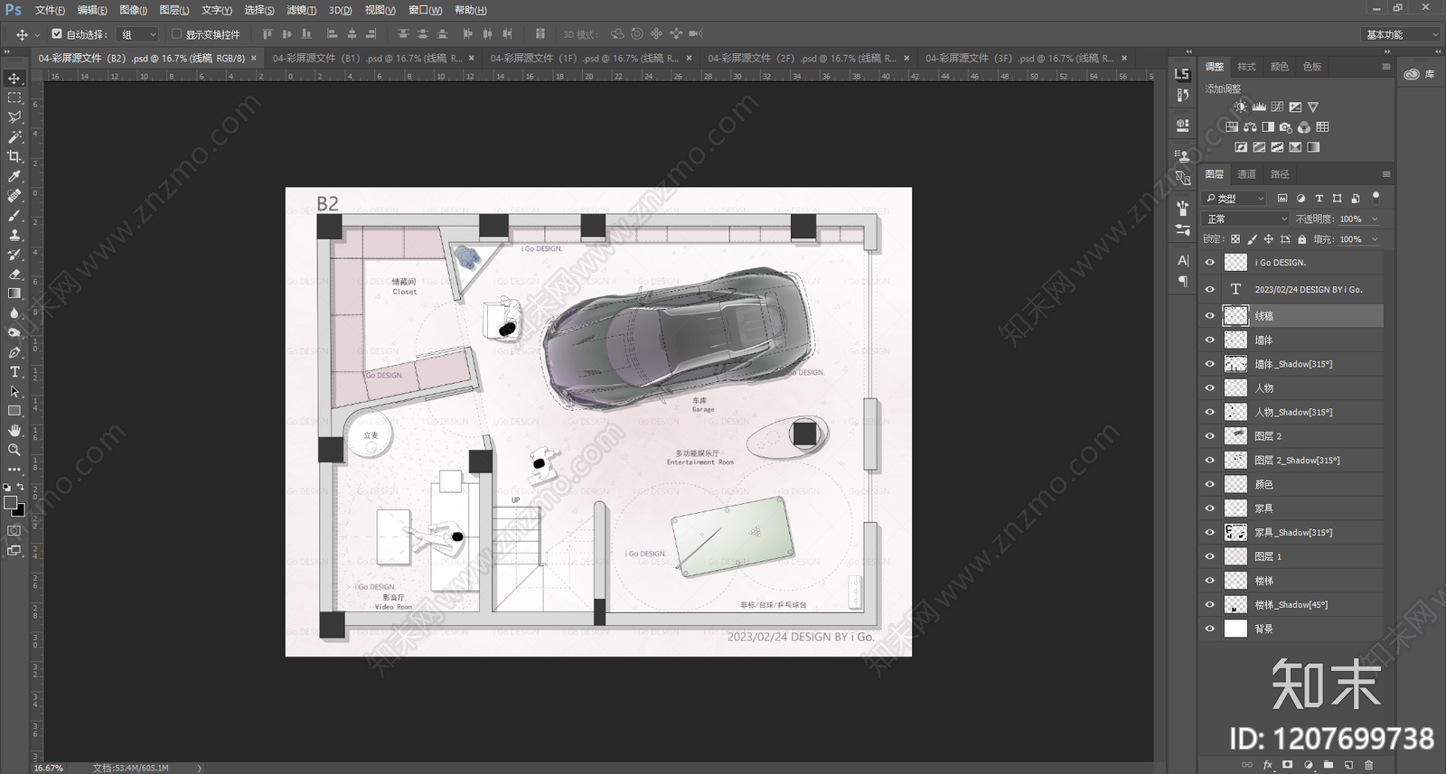Select the Eyedropper tool

[14, 176]
